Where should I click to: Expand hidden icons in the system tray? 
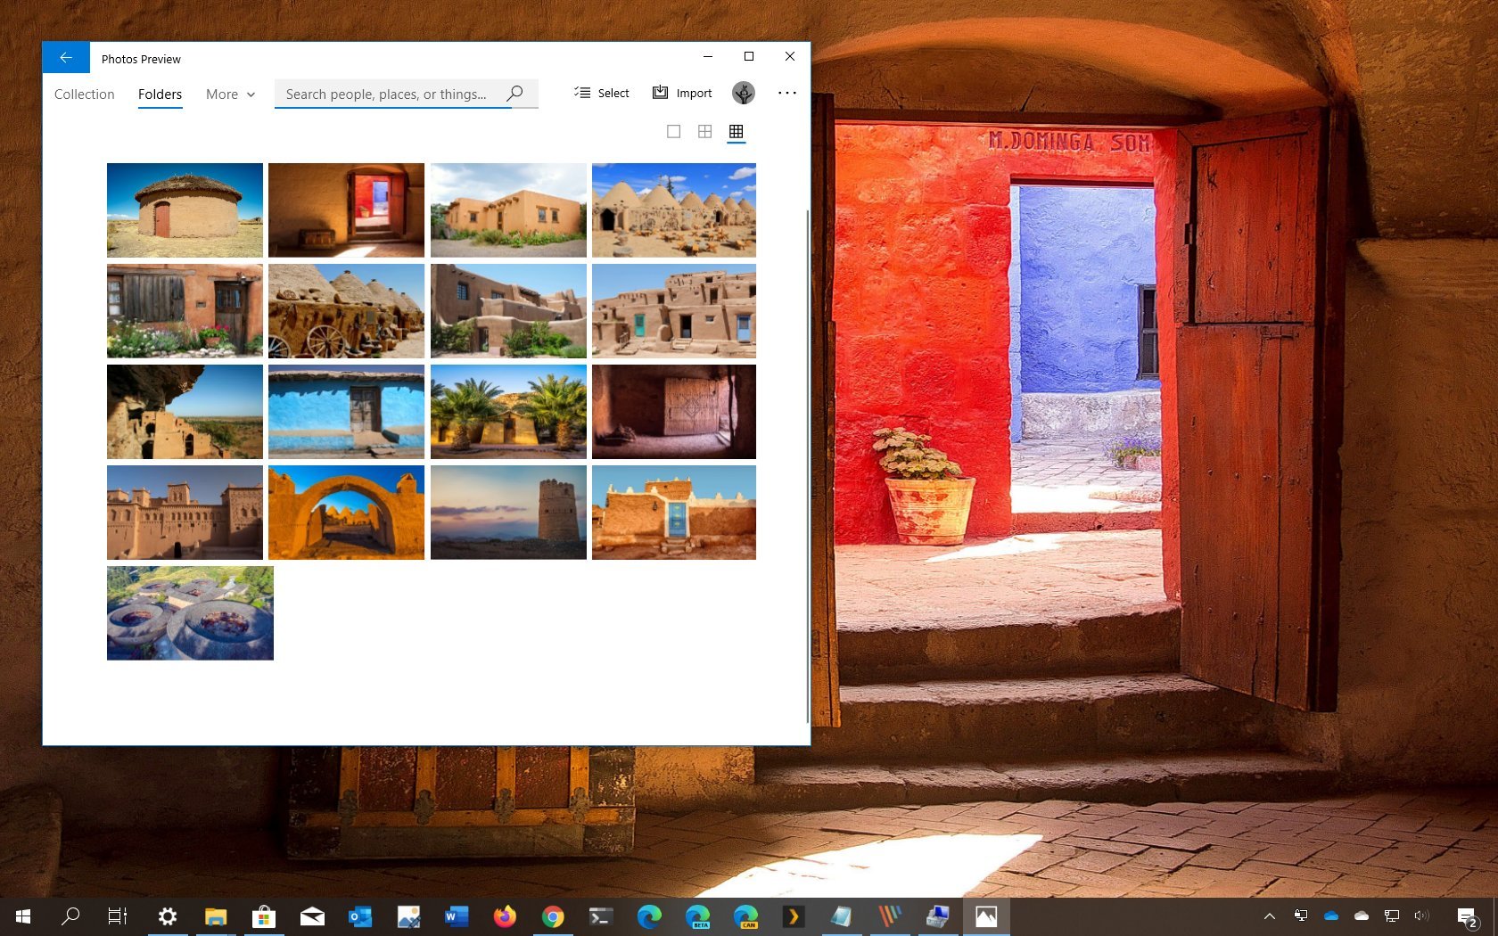click(x=1269, y=915)
